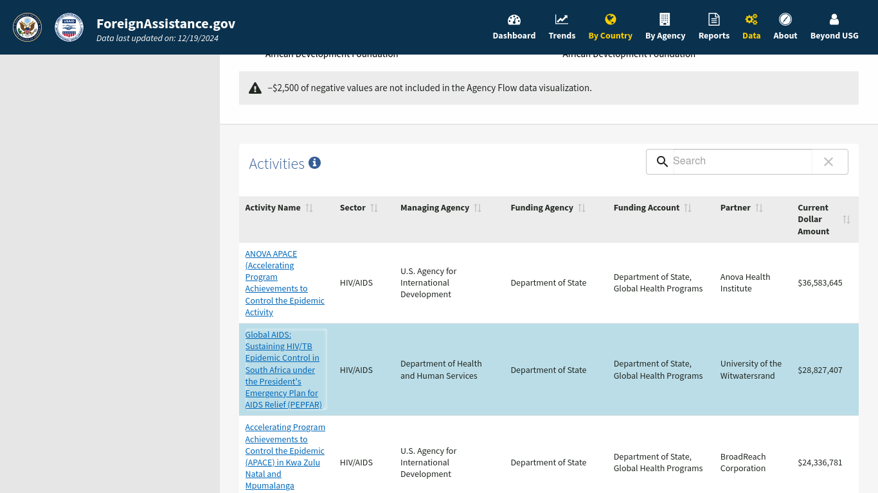Sort by Partner column arrows

[x=759, y=208]
